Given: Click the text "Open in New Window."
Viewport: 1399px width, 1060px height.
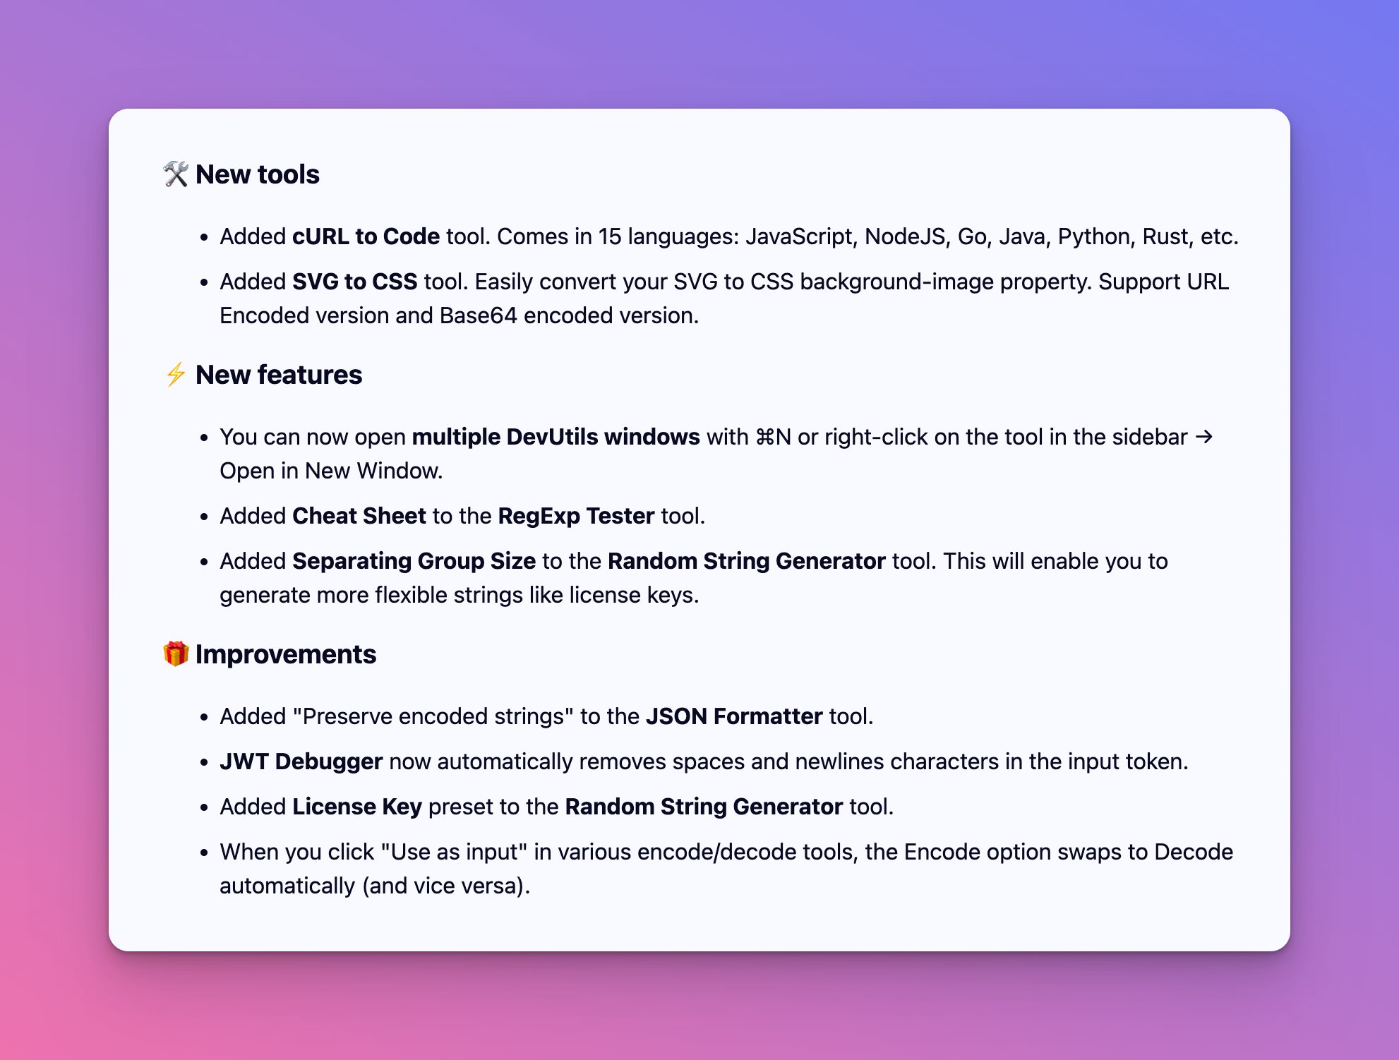Looking at the screenshot, I should pos(331,471).
